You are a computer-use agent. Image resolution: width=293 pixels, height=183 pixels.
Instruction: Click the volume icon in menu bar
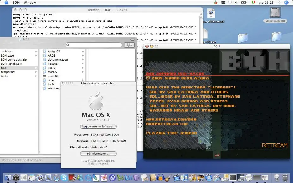point(236,3)
